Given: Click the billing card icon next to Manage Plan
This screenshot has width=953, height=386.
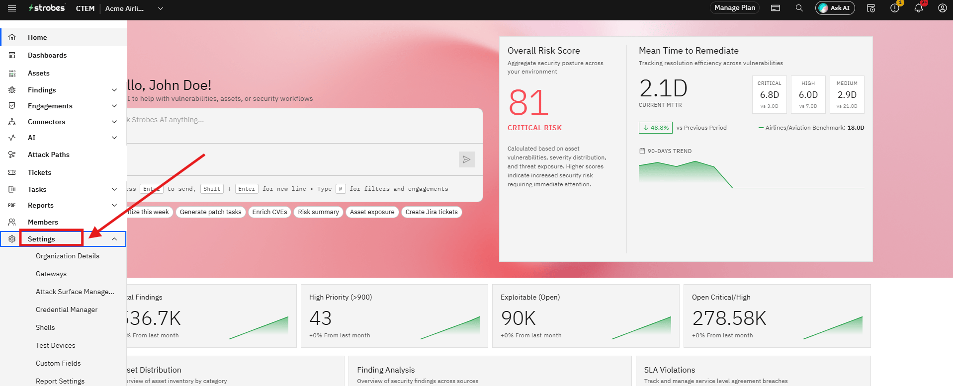Looking at the screenshot, I should (x=776, y=8).
